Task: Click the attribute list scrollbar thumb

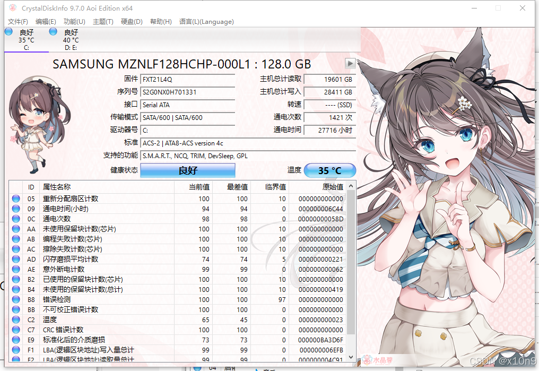Action: 351,262
